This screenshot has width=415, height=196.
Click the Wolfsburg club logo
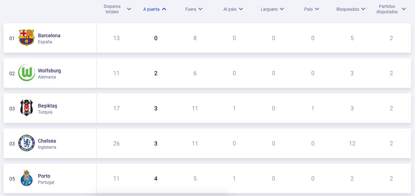tap(27, 73)
